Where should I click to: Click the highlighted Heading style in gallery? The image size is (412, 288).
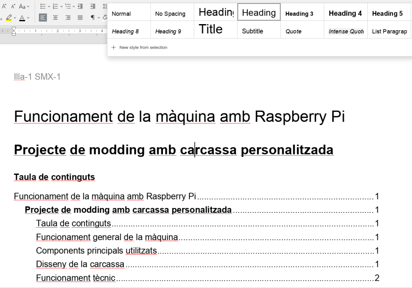(259, 12)
